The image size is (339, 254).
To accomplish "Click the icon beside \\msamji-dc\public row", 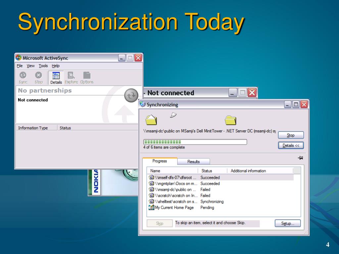I will click(152, 190).
